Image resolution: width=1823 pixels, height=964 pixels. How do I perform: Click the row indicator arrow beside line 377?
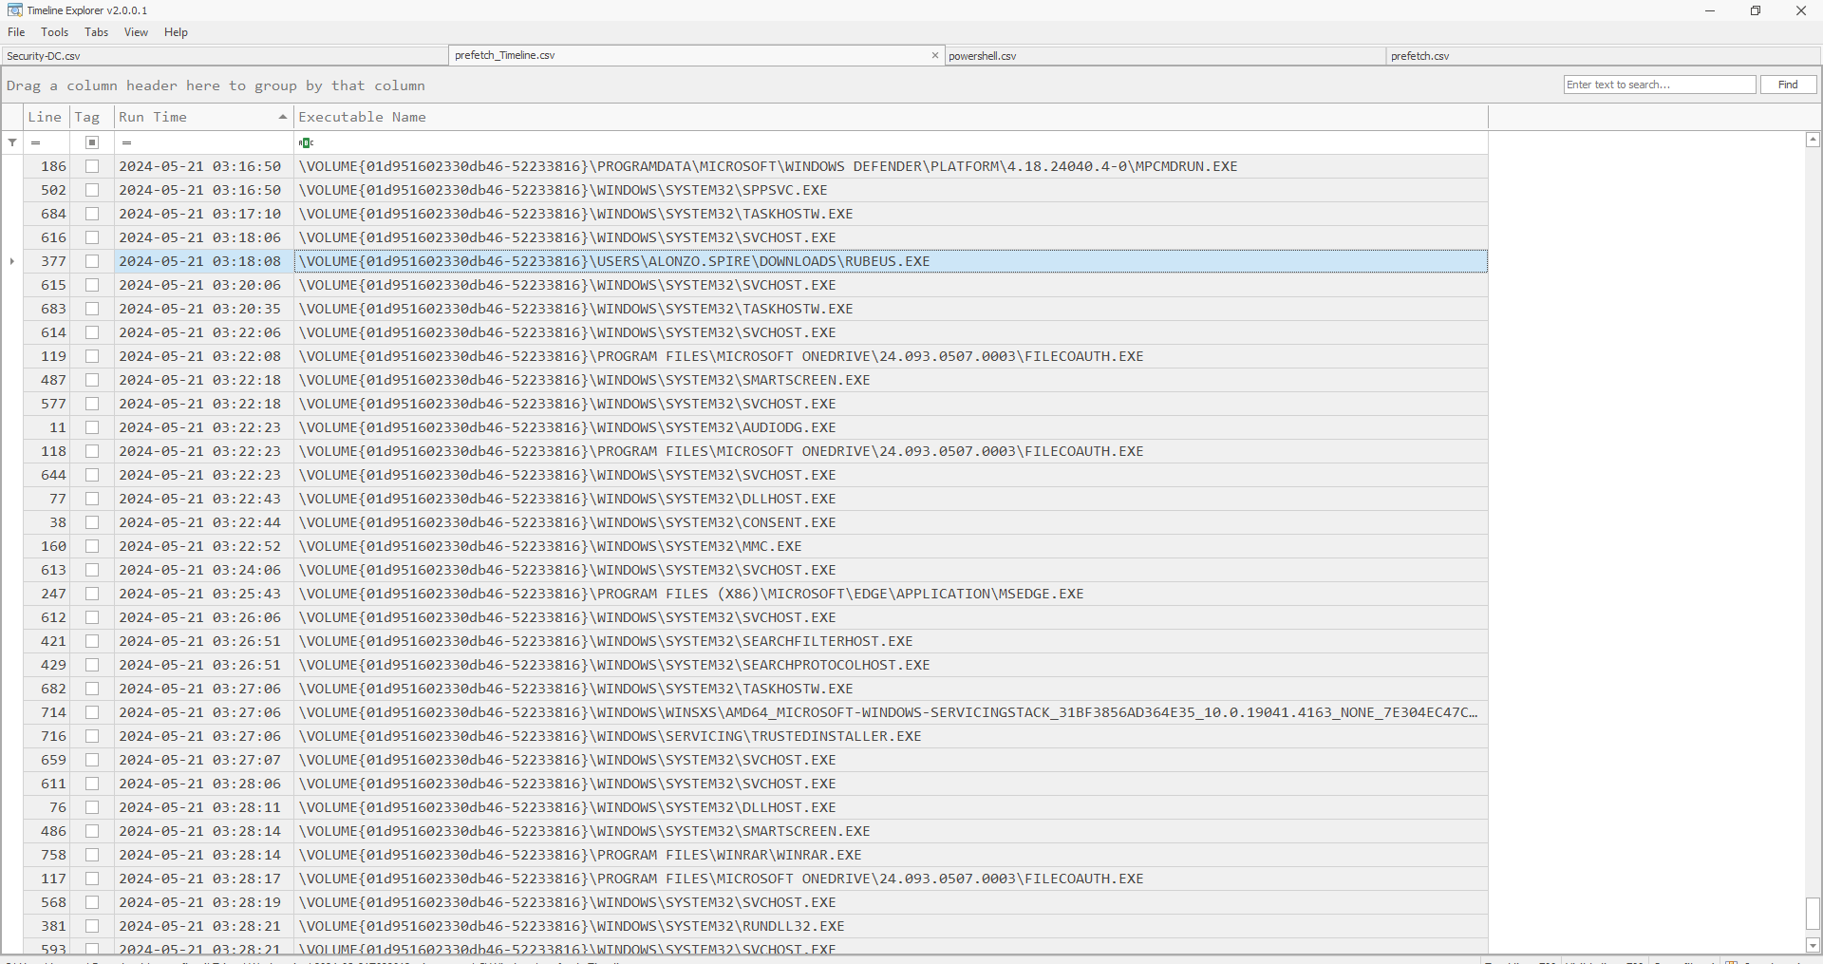tap(12, 261)
